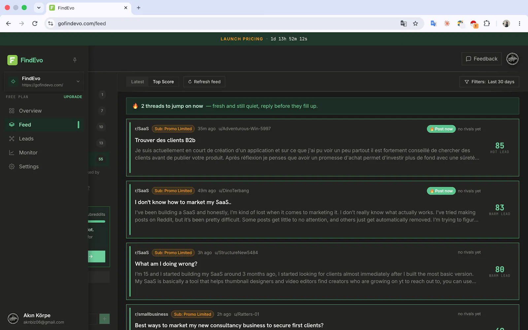Screen dimensions: 528x330
Task: Open thread What am I doing wrong?
Action: [x=166, y=264]
